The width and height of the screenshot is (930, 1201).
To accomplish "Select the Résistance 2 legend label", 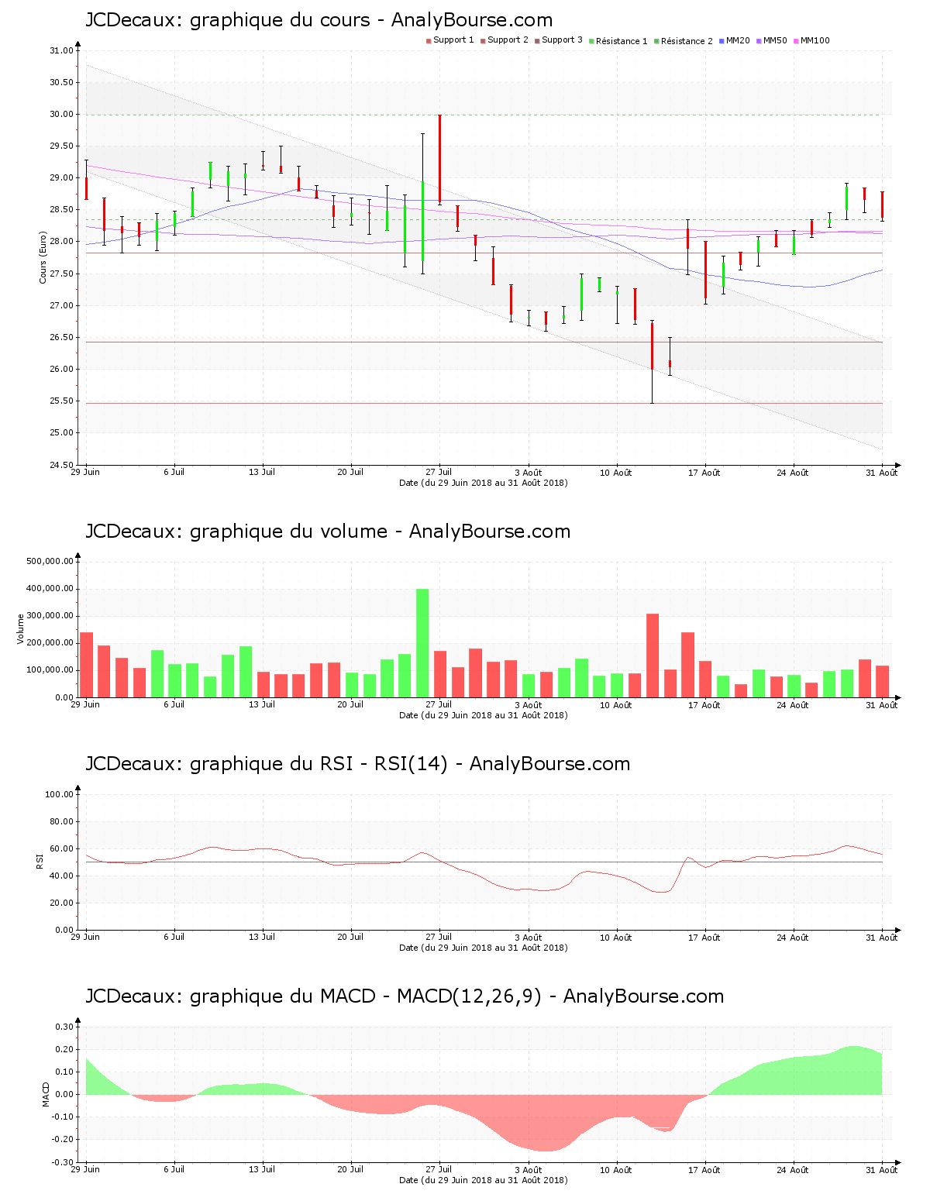I will coord(687,40).
